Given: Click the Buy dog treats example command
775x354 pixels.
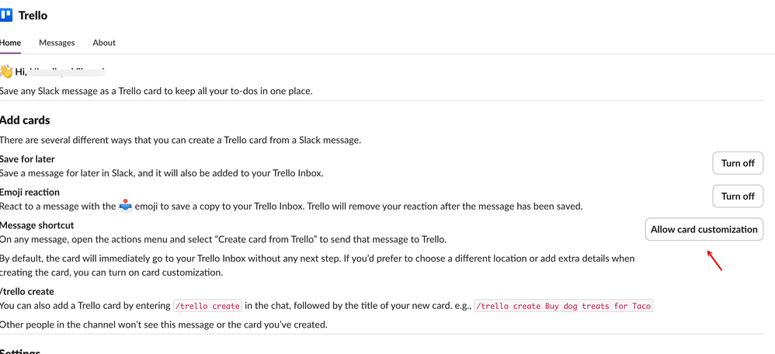Looking at the screenshot, I should [x=563, y=306].
